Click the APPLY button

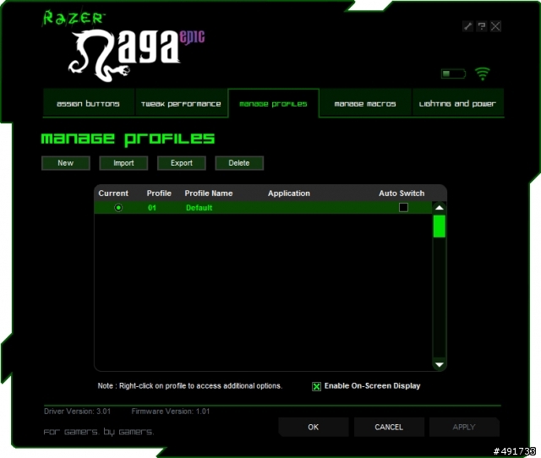coord(464,427)
